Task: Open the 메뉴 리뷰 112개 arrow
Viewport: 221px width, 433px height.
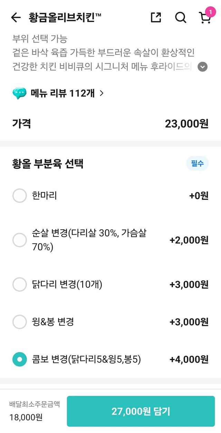Action: pyautogui.click(x=102, y=93)
